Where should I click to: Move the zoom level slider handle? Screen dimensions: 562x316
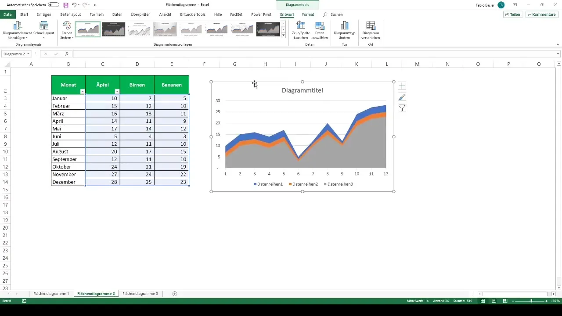click(x=531, y=301)
